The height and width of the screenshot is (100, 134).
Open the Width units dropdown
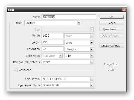[x=79, y=36]
